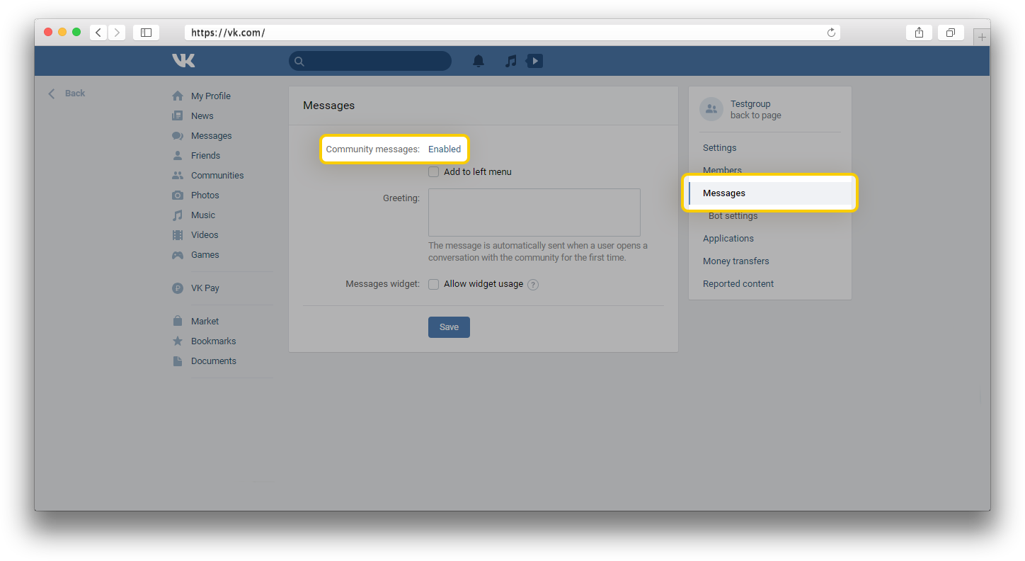This screenshot has width=1025, height=561.
Task: Click the Games controller icon
Action: 178,254
